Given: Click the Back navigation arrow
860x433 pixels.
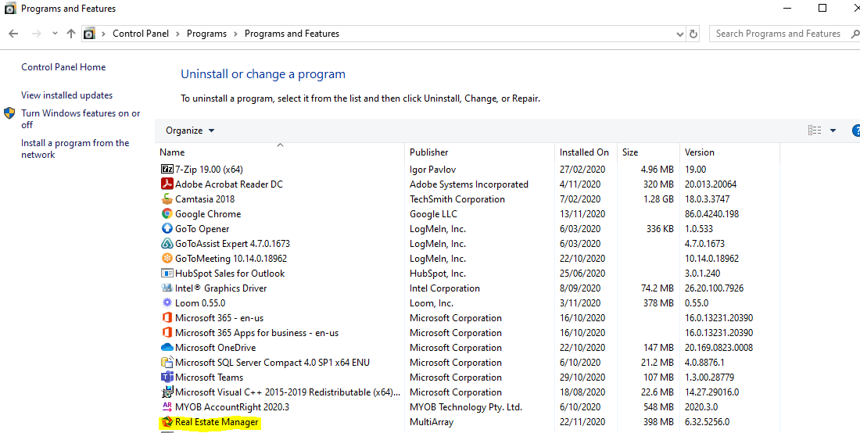Looking at the screenshot, I should click(13, 34).
